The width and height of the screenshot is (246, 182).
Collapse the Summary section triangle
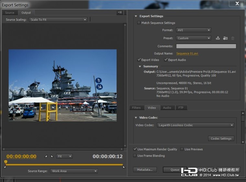coord(140,66)
